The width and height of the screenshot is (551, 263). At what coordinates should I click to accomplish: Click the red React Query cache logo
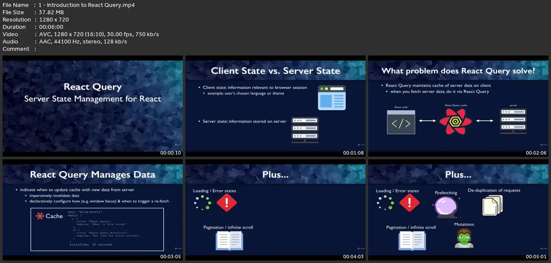[x=455, y=121]
